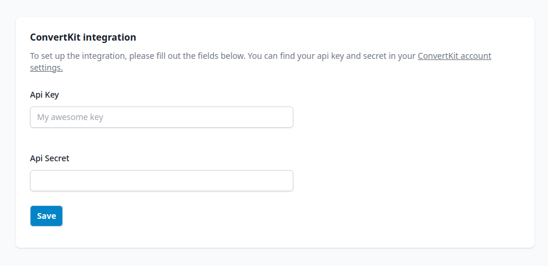Click the setup instructions paragraph text

tap(223, 56)
